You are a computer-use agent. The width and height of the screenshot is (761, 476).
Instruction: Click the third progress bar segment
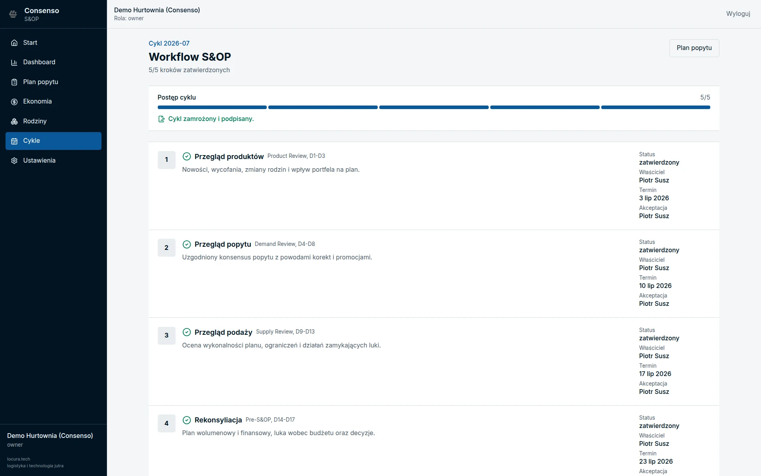(x=434, y=107)
